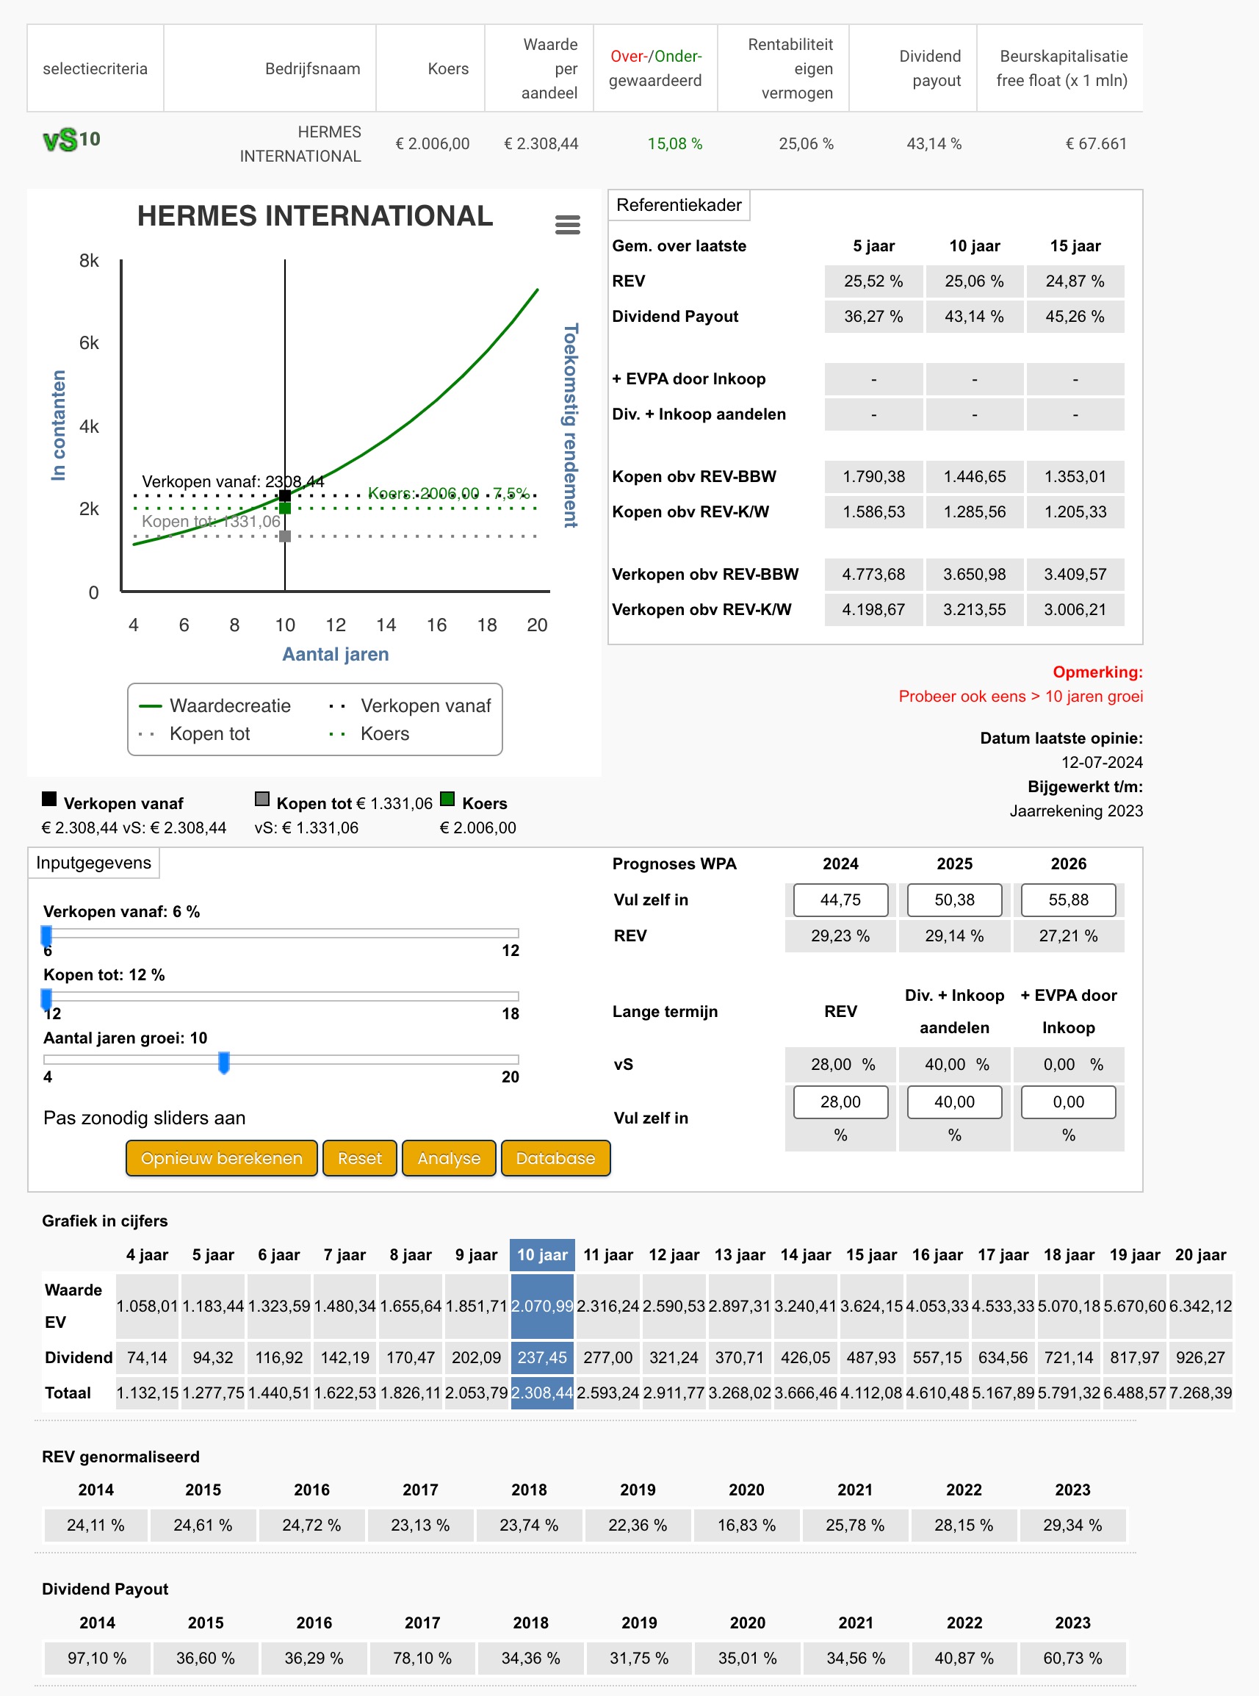This screenshot has width=1259, height=1696.
Task: Open the Analyse button
Action: [x=449, y=1158]
